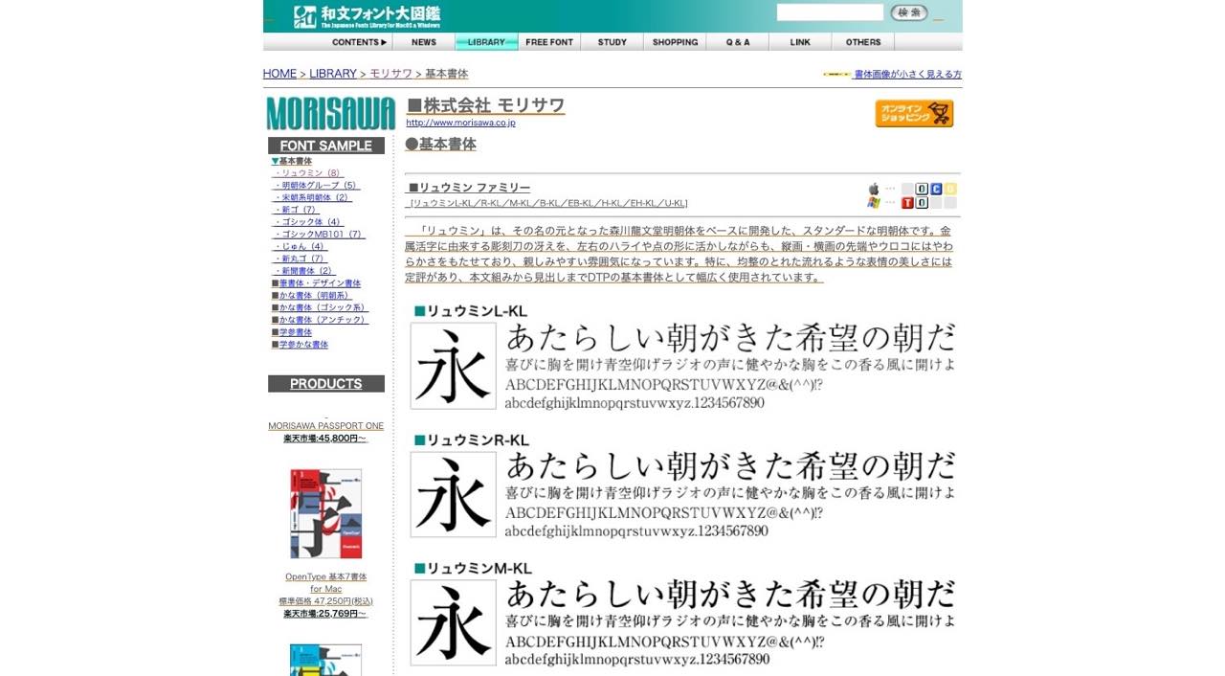1225x676 pixels.
Task: Click the 永 sample image for リュウミンL-KL
Action: 454,366
